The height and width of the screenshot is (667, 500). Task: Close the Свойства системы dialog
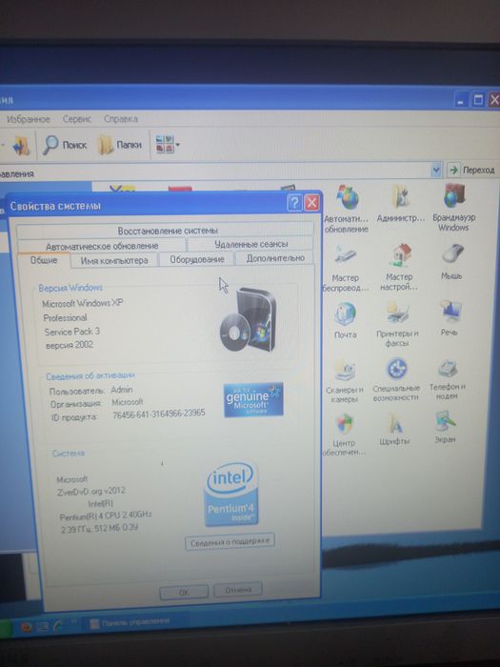tap(311, 202)
